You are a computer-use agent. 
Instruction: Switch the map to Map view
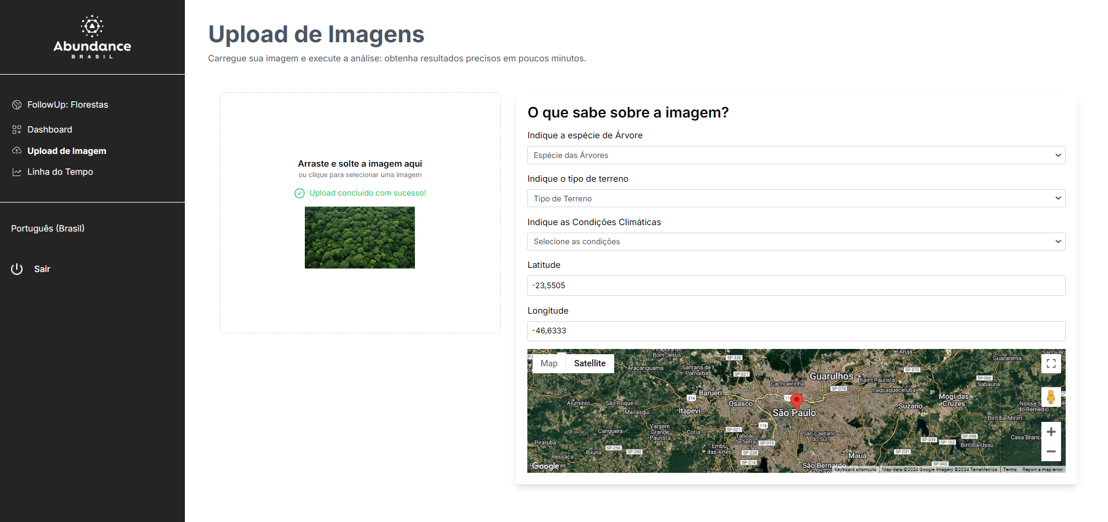(549, 363)
